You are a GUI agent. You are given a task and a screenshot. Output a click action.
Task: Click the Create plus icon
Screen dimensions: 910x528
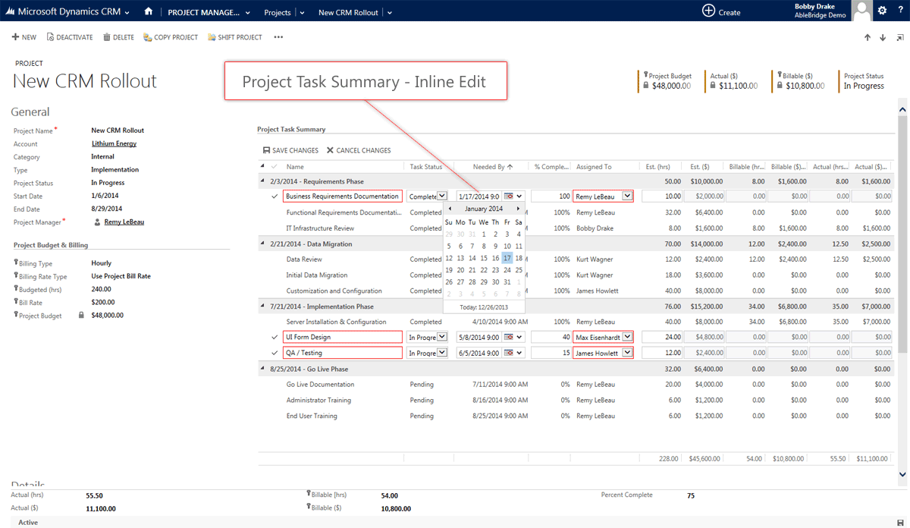pos(708,11)
